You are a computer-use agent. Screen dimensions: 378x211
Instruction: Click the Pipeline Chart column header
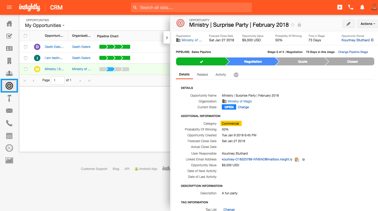coord(108,36)
